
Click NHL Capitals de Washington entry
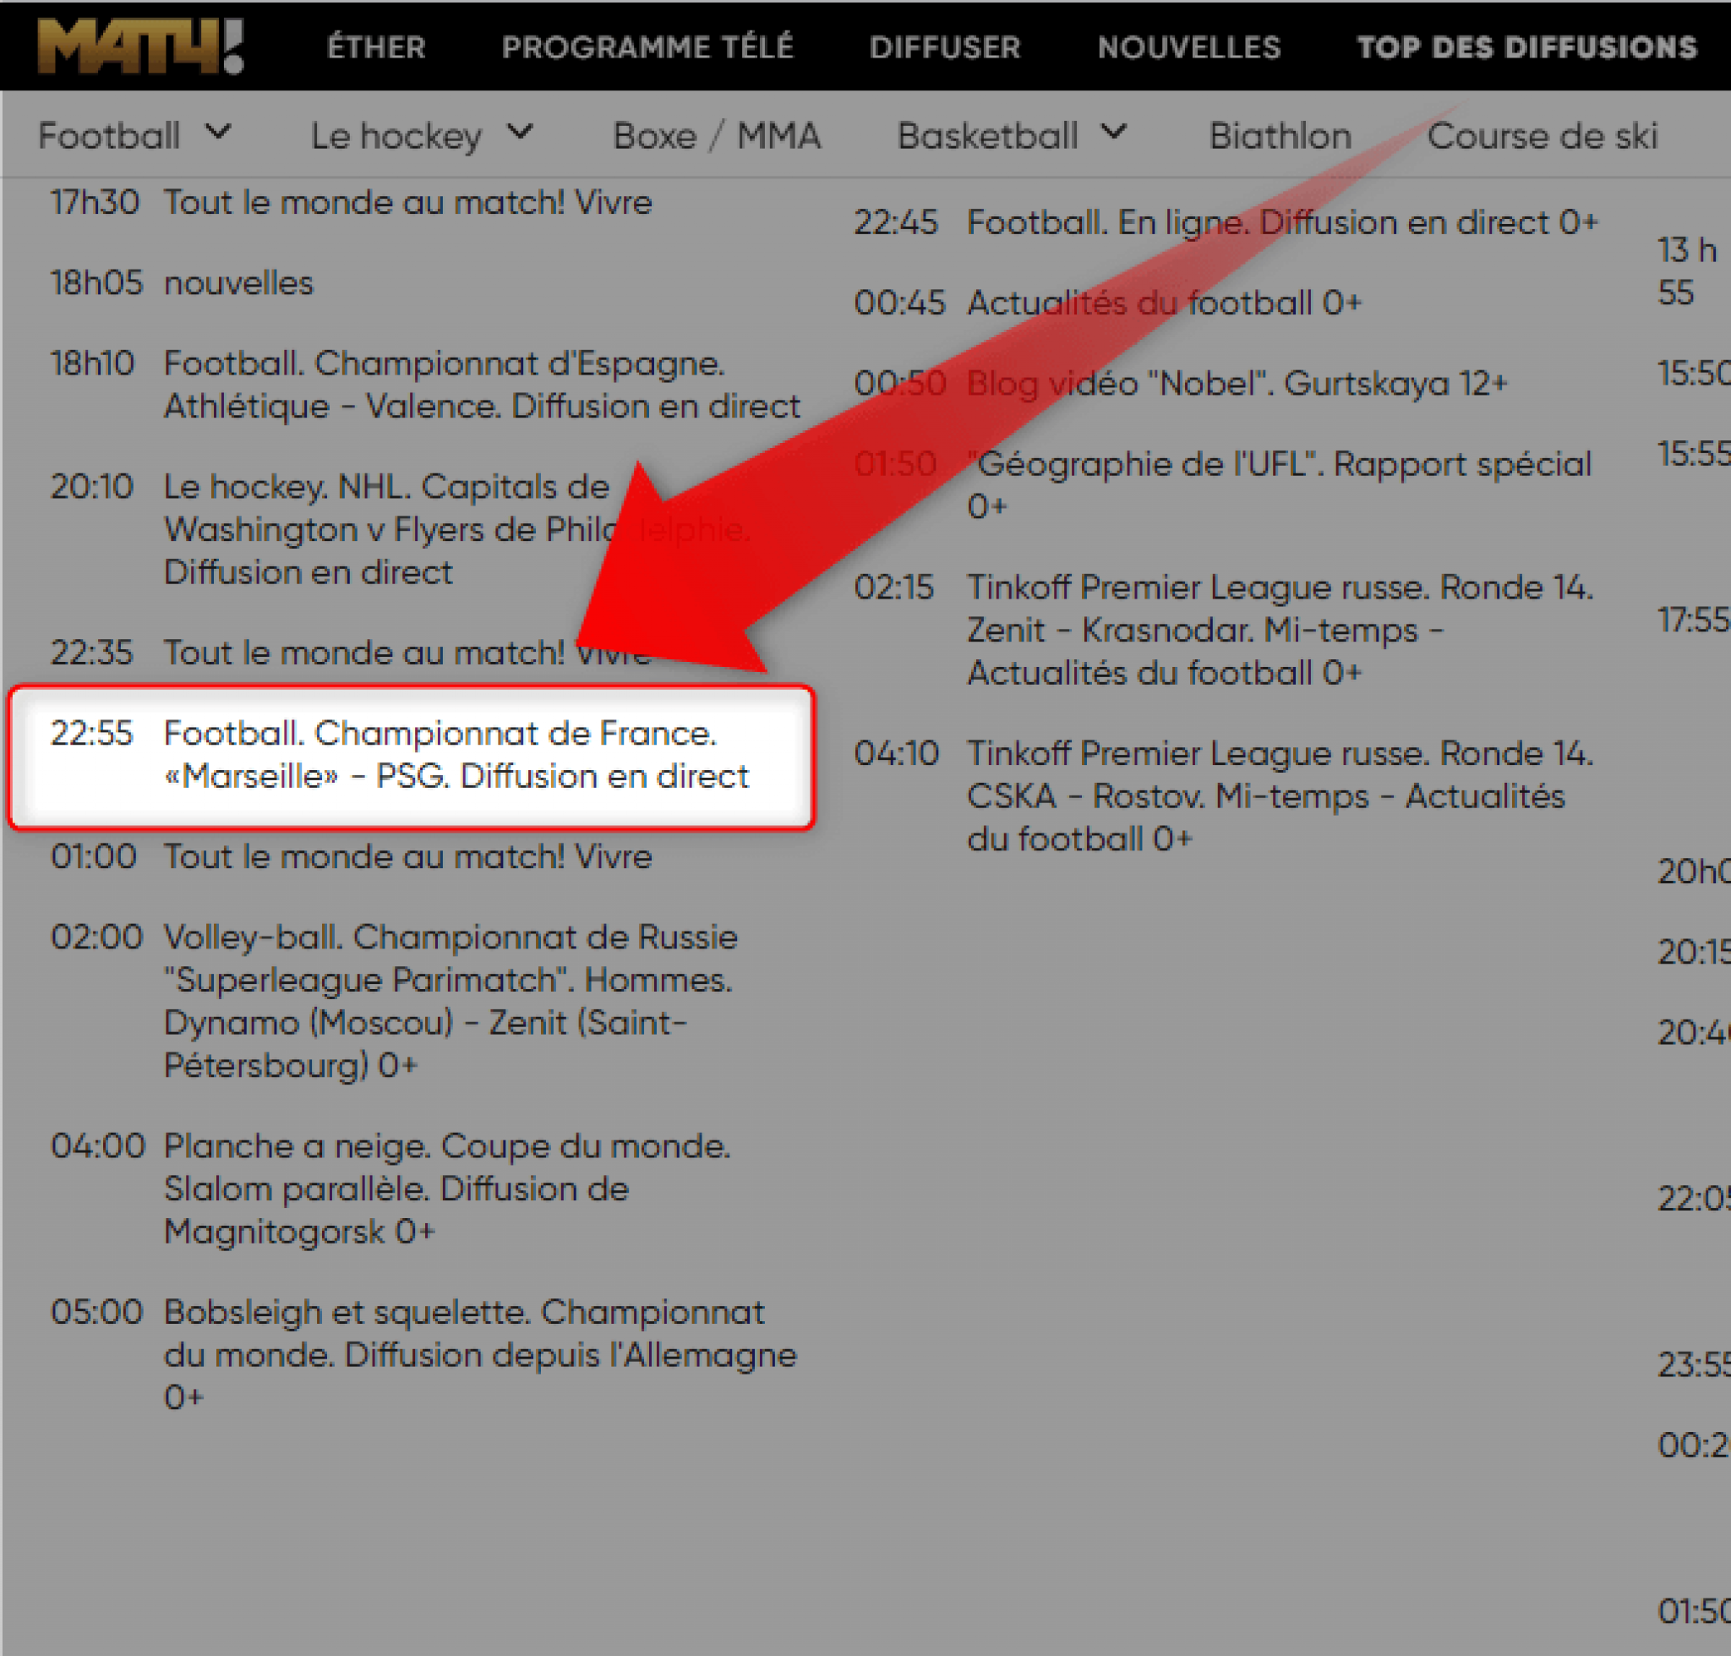click(400, 529)
